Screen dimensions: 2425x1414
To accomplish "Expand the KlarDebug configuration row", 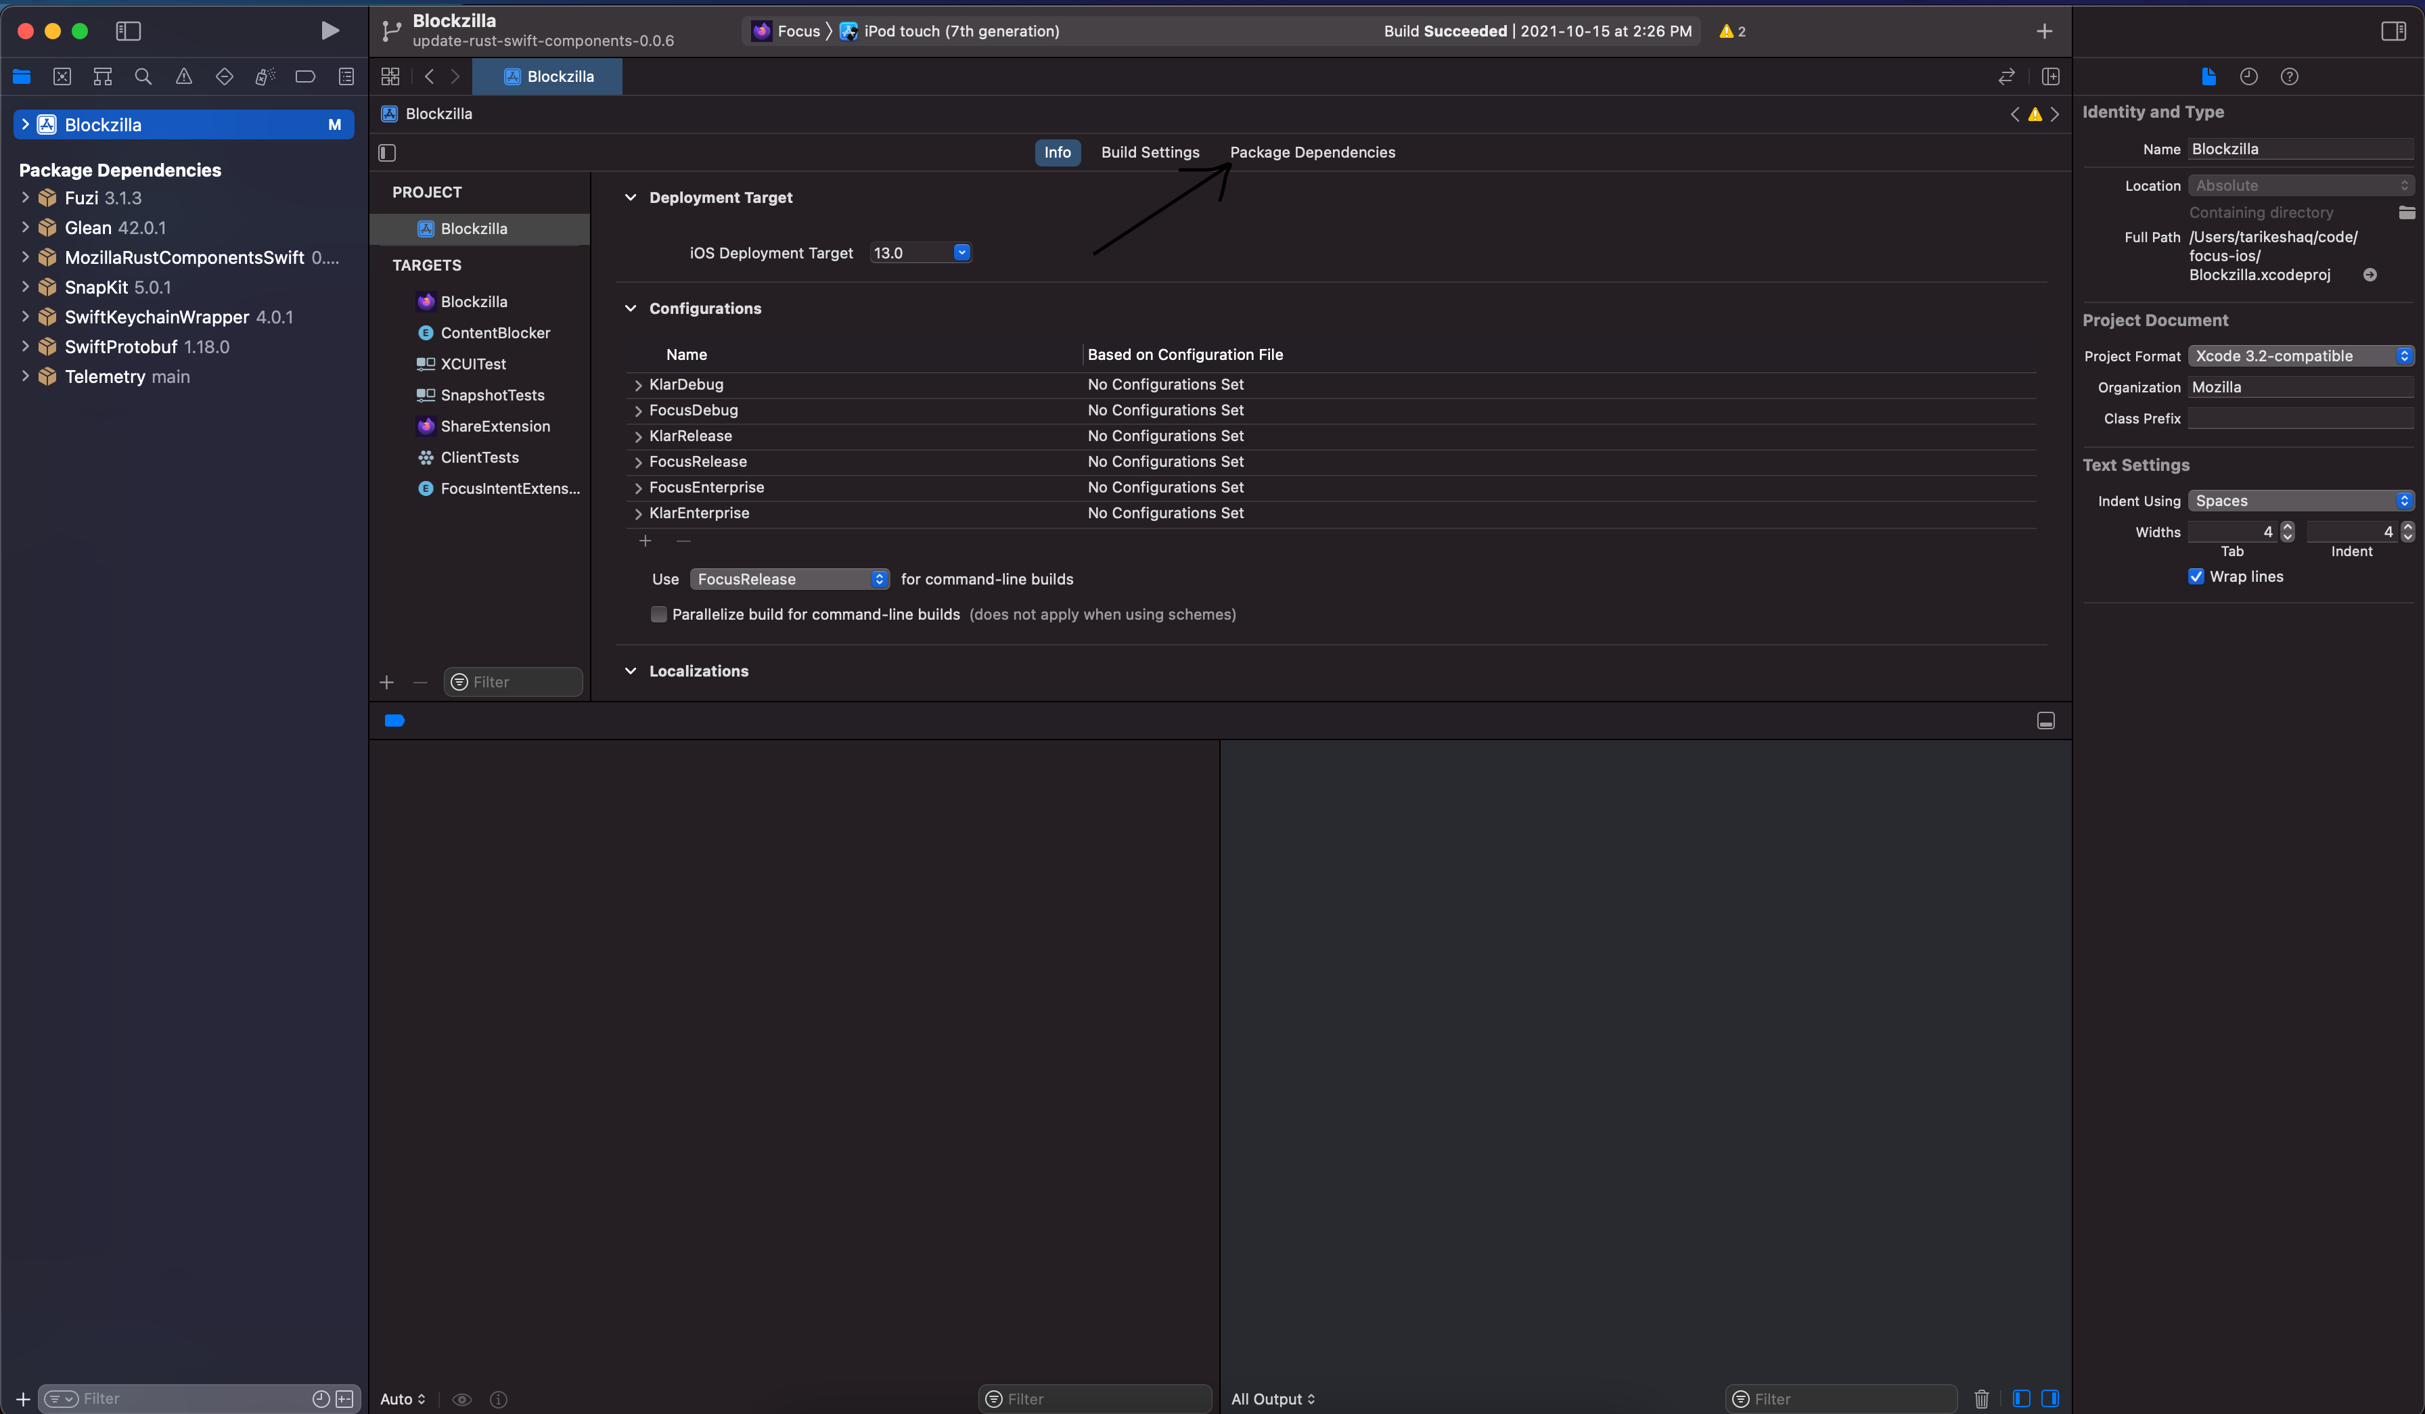I will coord(638,385).
